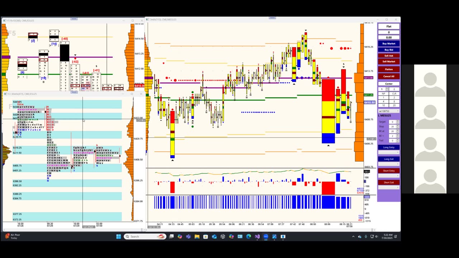Open Microsoft Edge from the taskbar
The image size is (459, 258).
click(x=249, y=236)
